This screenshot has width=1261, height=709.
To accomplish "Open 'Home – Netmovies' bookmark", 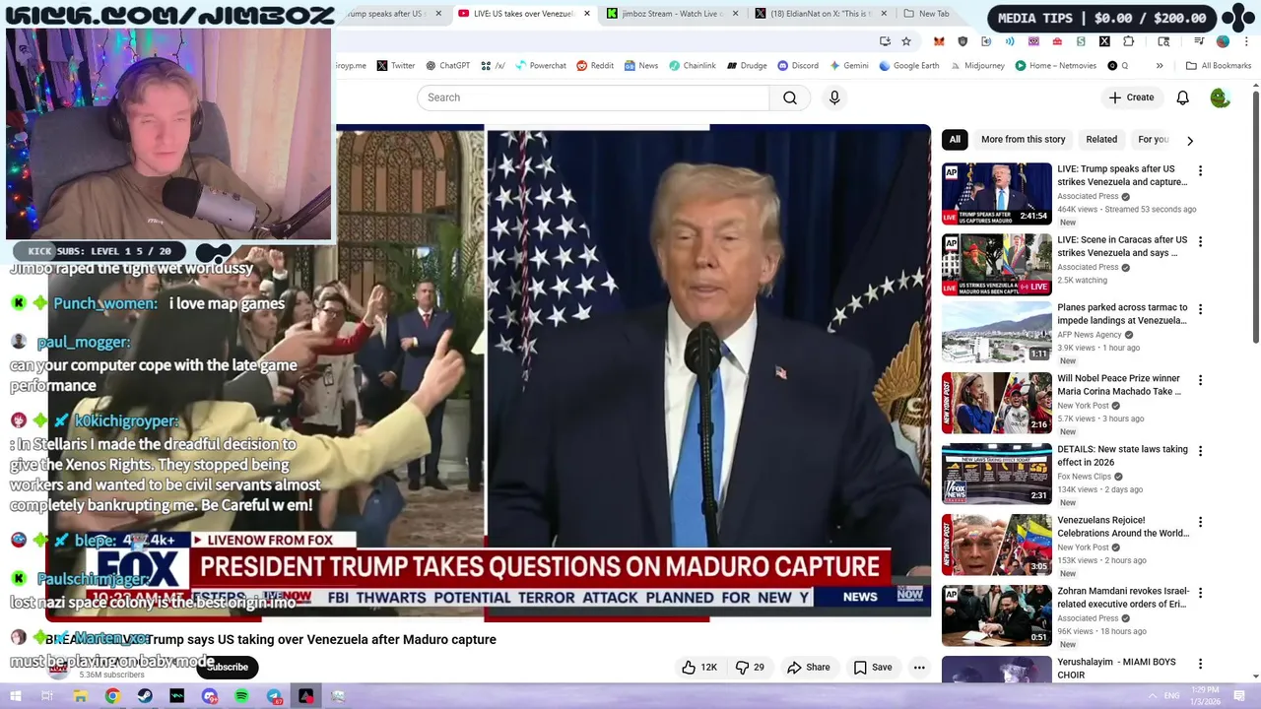I will point(1055,66).
